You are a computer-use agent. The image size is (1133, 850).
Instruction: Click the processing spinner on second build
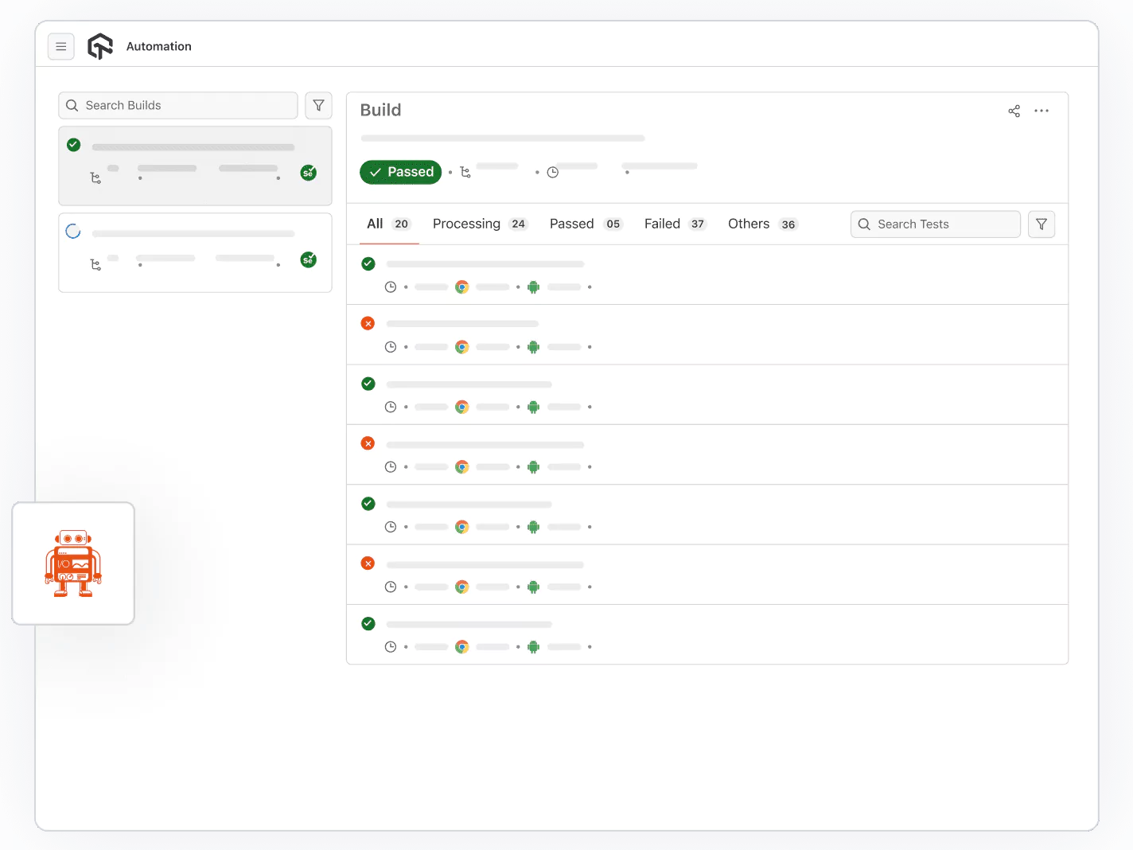[73, 231]
